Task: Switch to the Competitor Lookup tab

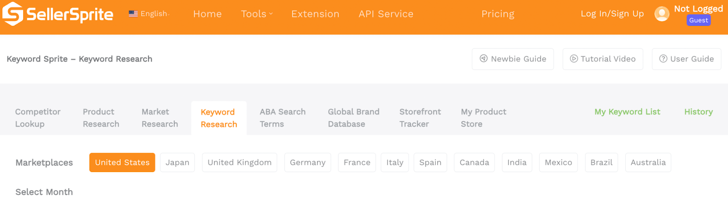Action: (38, 118)
